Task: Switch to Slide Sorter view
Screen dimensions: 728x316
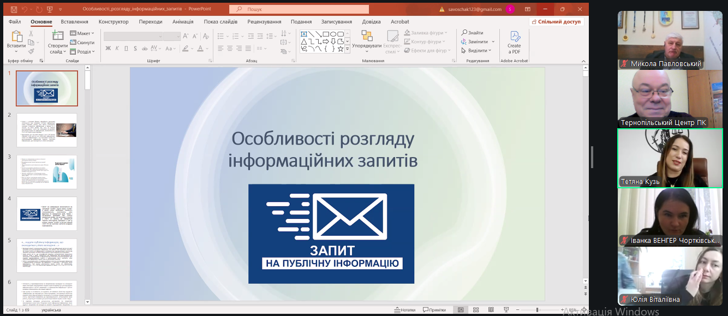Action: click(476, 310)
